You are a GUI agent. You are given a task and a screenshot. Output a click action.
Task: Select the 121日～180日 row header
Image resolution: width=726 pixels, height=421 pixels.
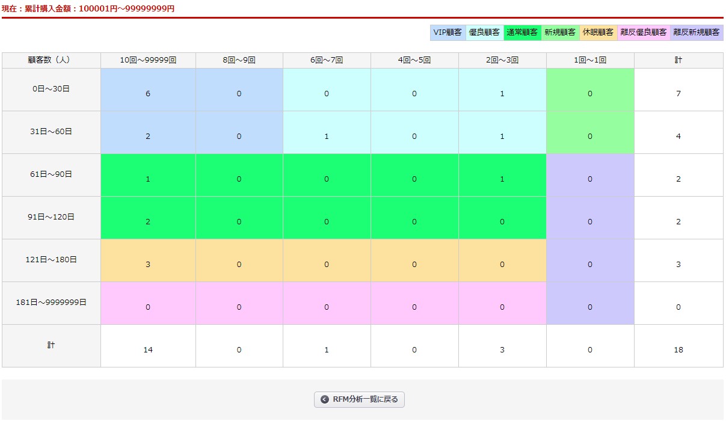pos(51,260)
